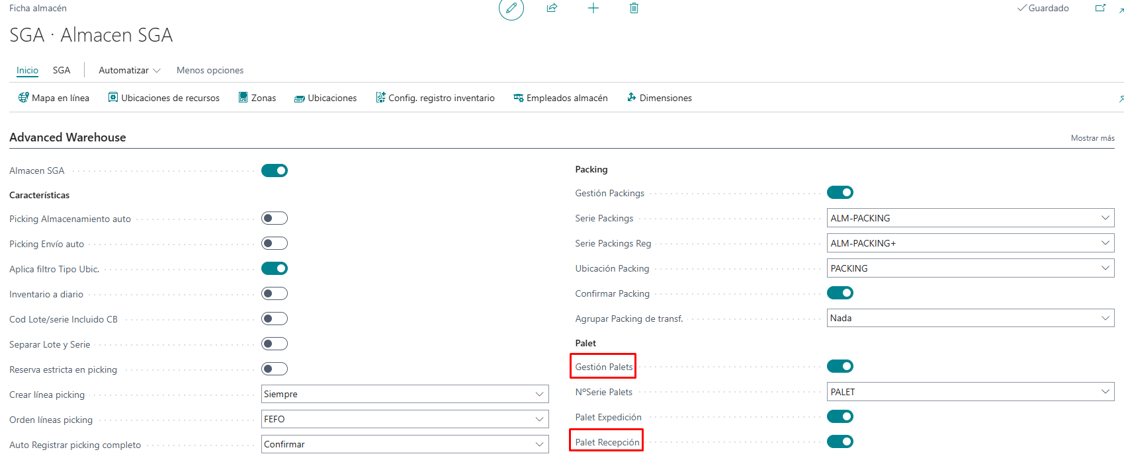Click the plus icon to create new
Viewport: 1124px width, 456px height.
click(x=593, y=8)
